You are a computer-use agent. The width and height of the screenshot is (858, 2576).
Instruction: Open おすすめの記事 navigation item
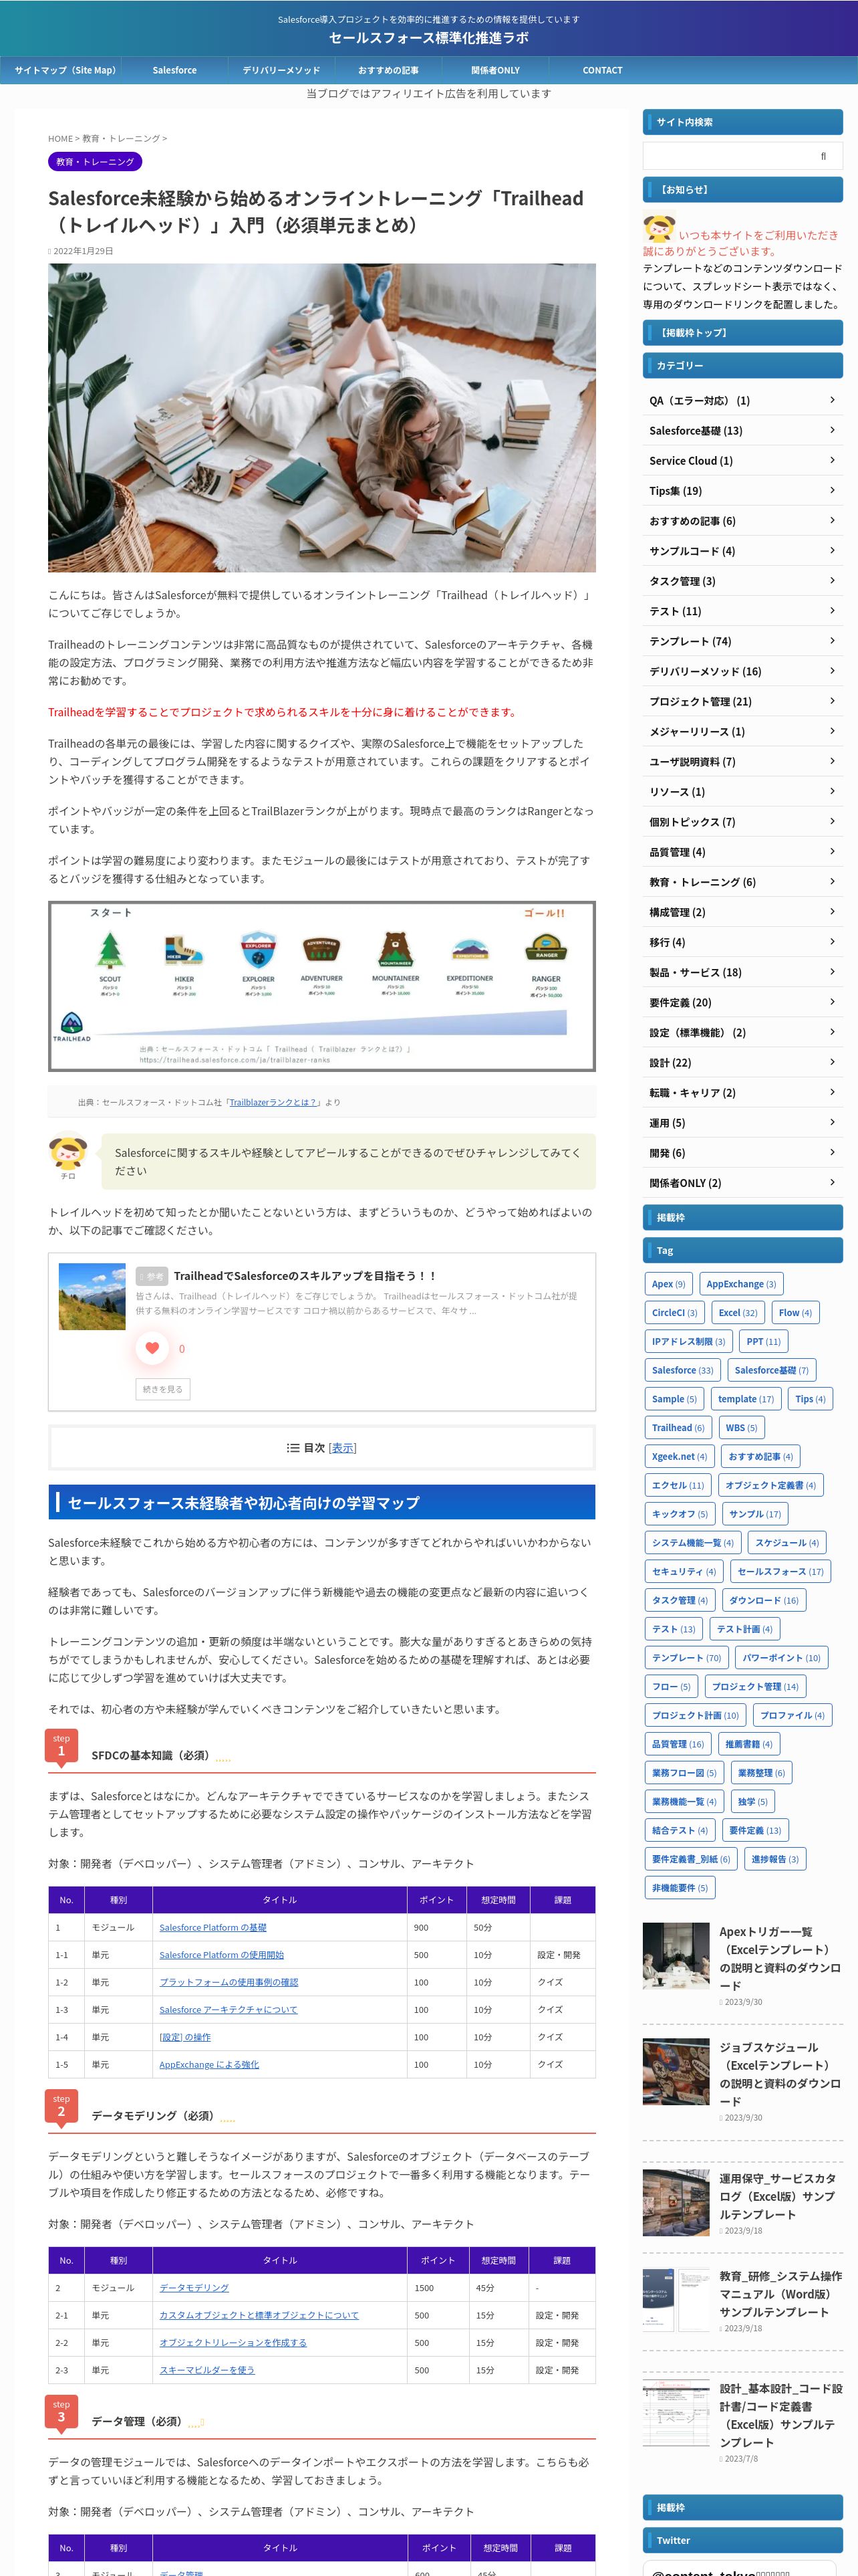click(388, 70)
